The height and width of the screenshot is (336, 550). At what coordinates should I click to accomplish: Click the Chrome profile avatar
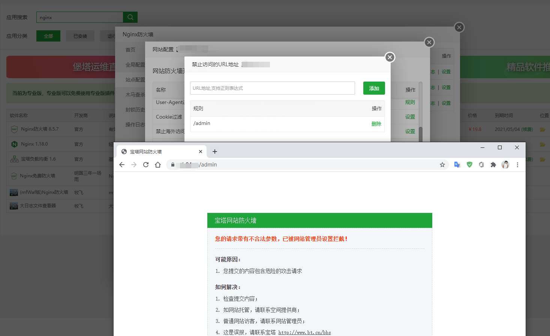click(x=505, y=165)
